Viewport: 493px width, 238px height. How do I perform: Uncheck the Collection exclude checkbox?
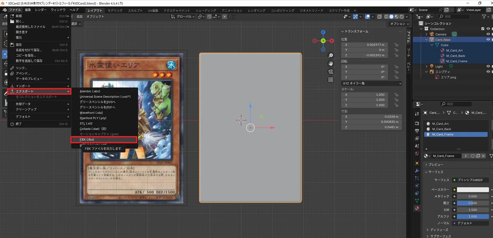[x=483, y=29]
